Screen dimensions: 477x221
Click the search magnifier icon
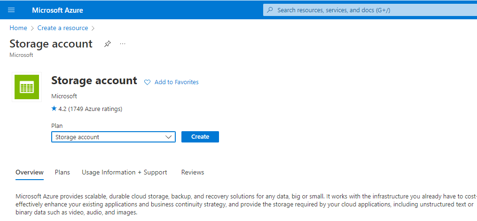coord(270,10)
